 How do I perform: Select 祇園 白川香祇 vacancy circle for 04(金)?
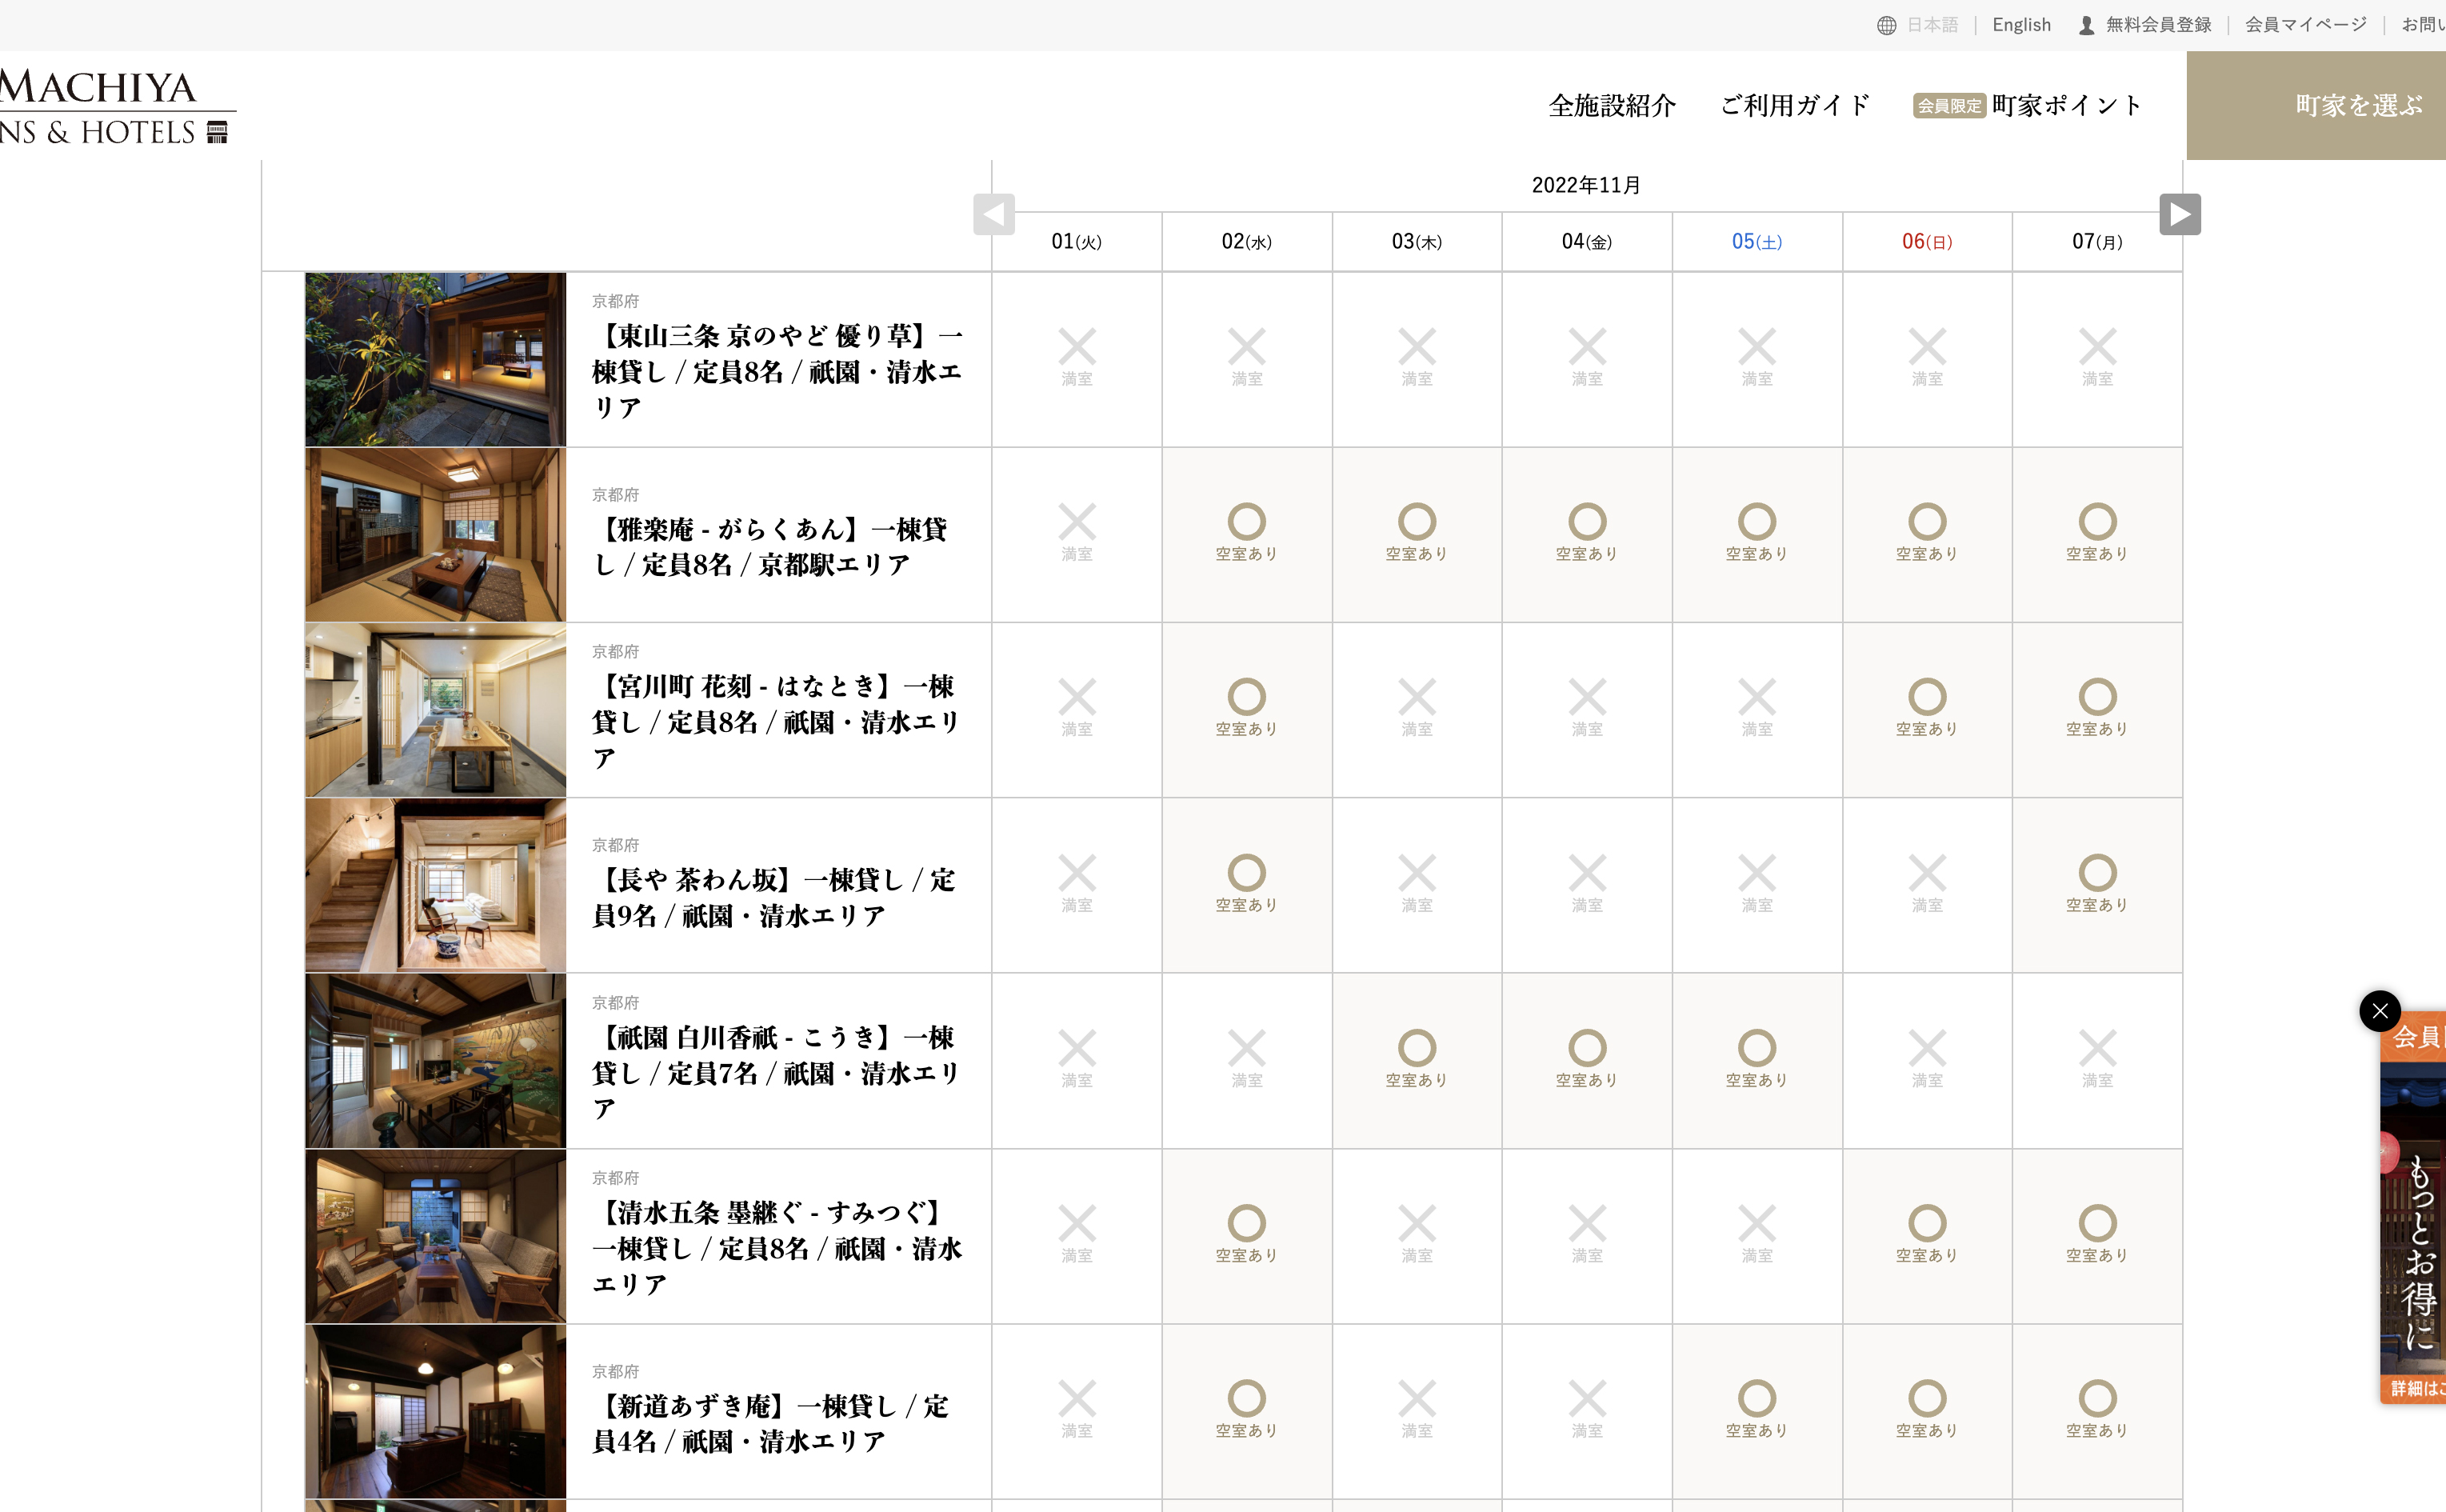tap(1586, 1048)
